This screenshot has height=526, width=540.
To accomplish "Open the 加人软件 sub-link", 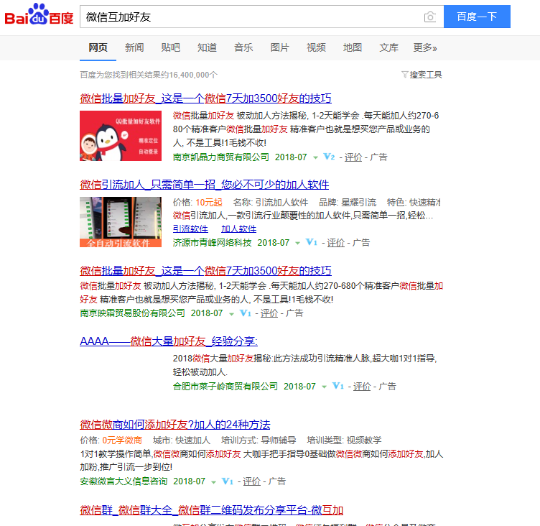I will pos(238,229).
